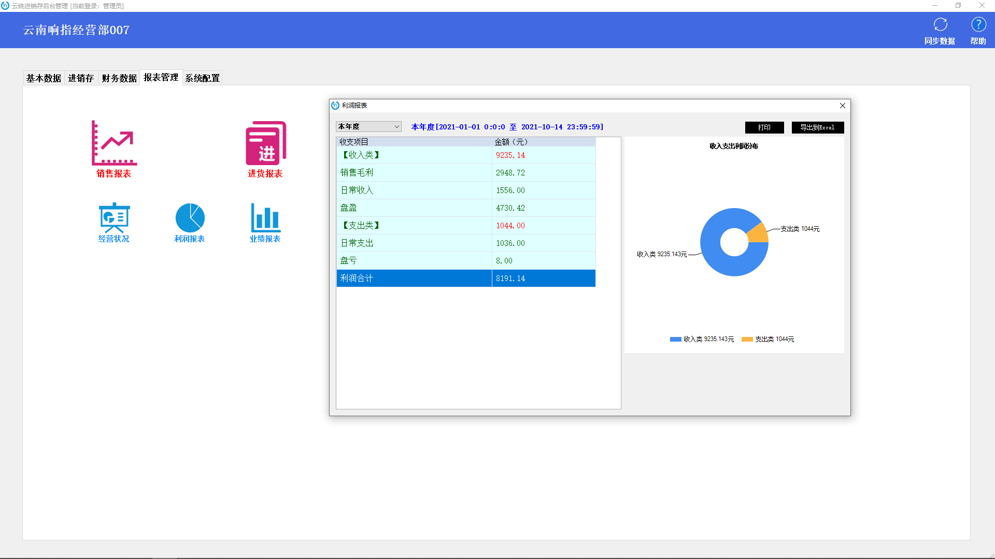This screenshot has height=559, width=995.
Task: Select the 利润合计 highlighted row
Action: coord(465,278)
